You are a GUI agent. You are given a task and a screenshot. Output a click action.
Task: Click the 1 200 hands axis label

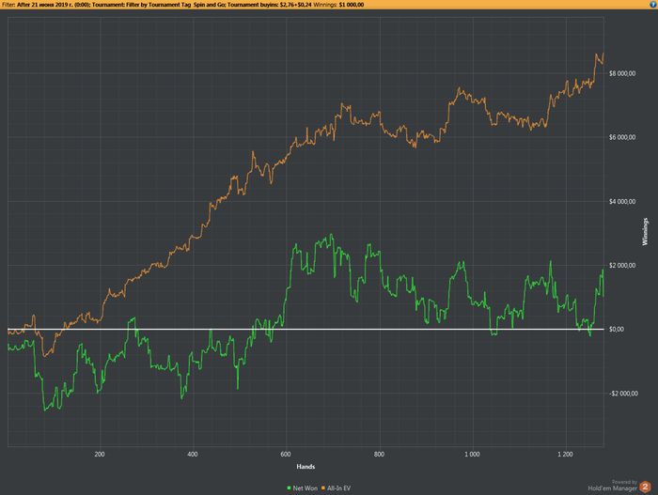coord(565,455)
